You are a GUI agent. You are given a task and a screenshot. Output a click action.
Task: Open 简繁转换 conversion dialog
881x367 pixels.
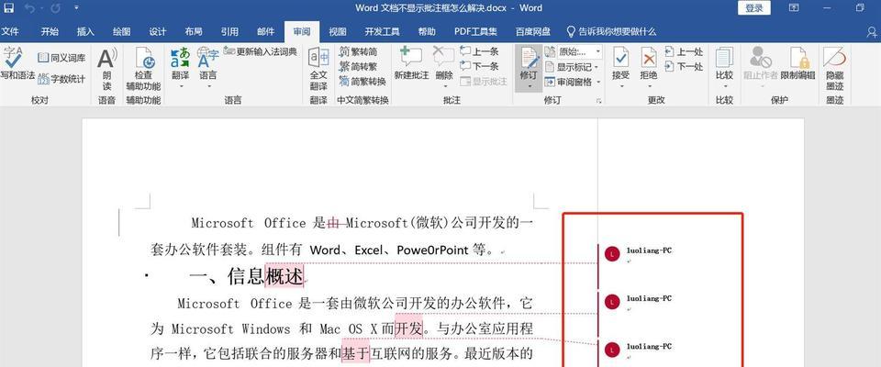362,82
